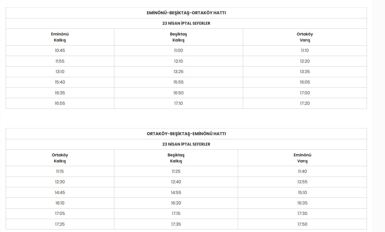Select the Eminönü Kalkış column header

[60, 37]
